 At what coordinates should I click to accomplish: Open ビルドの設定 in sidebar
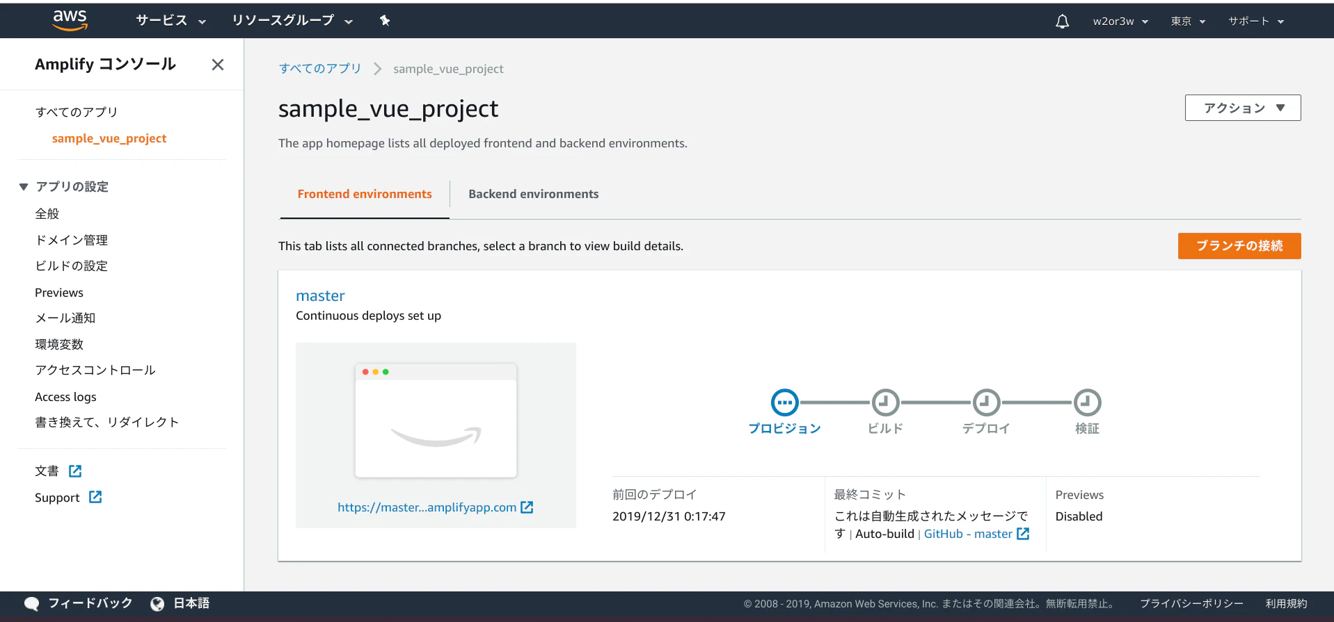[x=71, y=265]
